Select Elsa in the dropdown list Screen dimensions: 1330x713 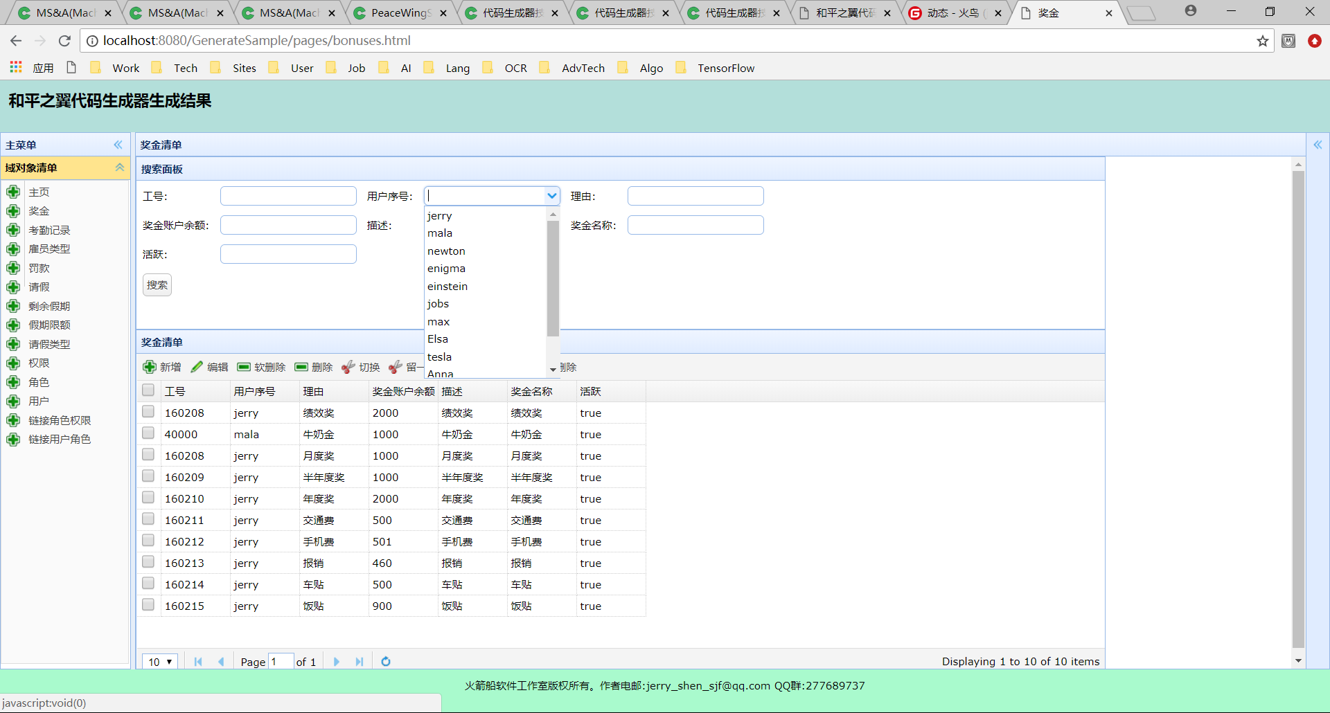(x=485, y=339)
